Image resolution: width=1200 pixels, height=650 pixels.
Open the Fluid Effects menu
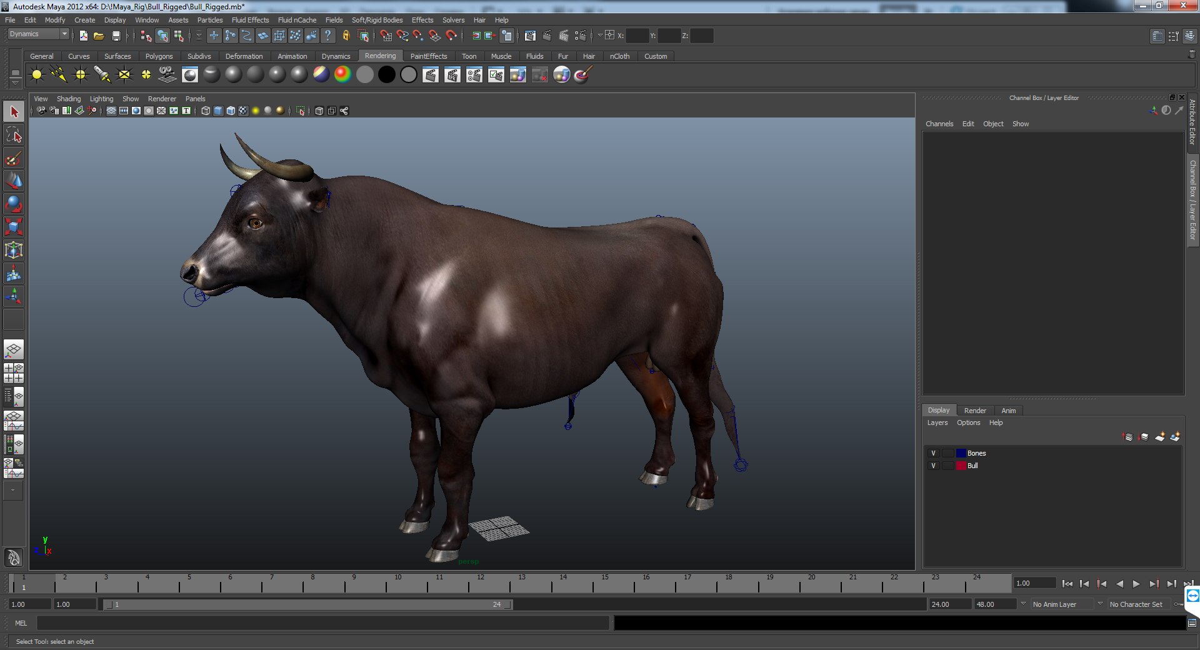click(x=250, y=20)
